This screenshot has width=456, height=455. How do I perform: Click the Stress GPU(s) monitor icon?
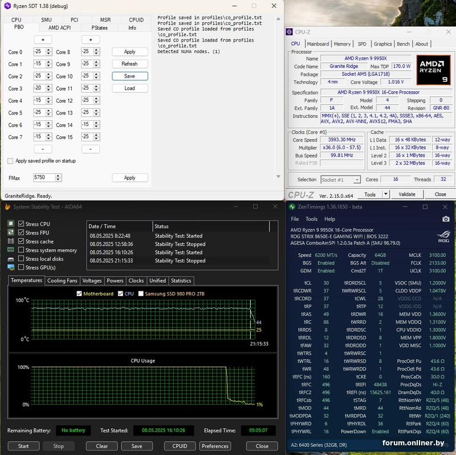pos(11,267)
